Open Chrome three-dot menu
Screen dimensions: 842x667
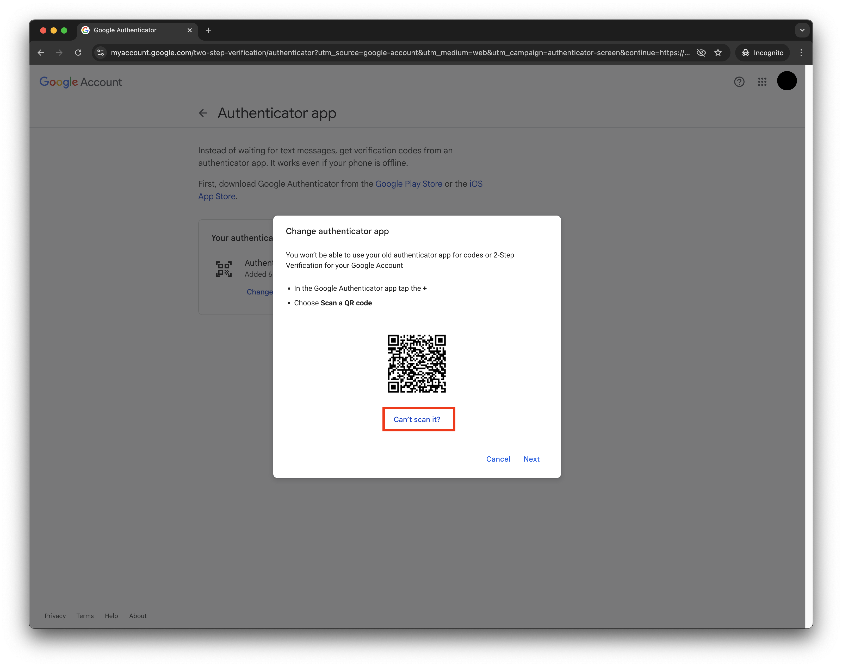coord(801,53)
